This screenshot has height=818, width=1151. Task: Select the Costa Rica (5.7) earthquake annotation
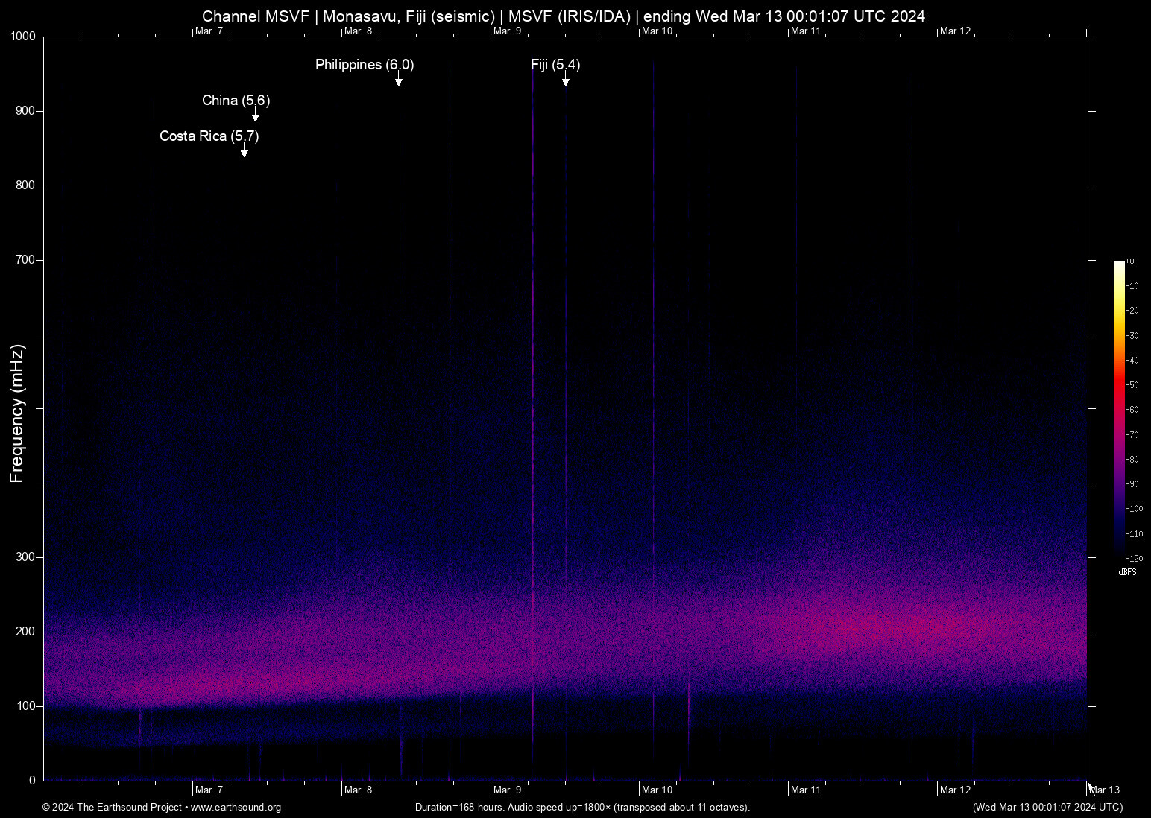[x=209, y=136]
